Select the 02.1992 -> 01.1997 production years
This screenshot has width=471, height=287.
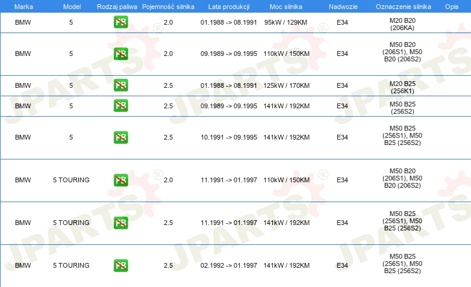[x=229, y=265]
